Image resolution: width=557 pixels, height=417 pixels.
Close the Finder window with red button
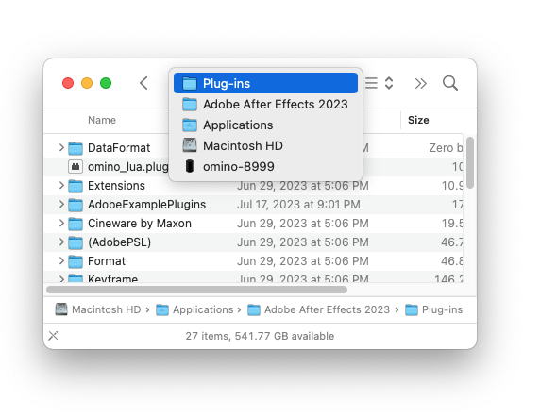(68, 83)
